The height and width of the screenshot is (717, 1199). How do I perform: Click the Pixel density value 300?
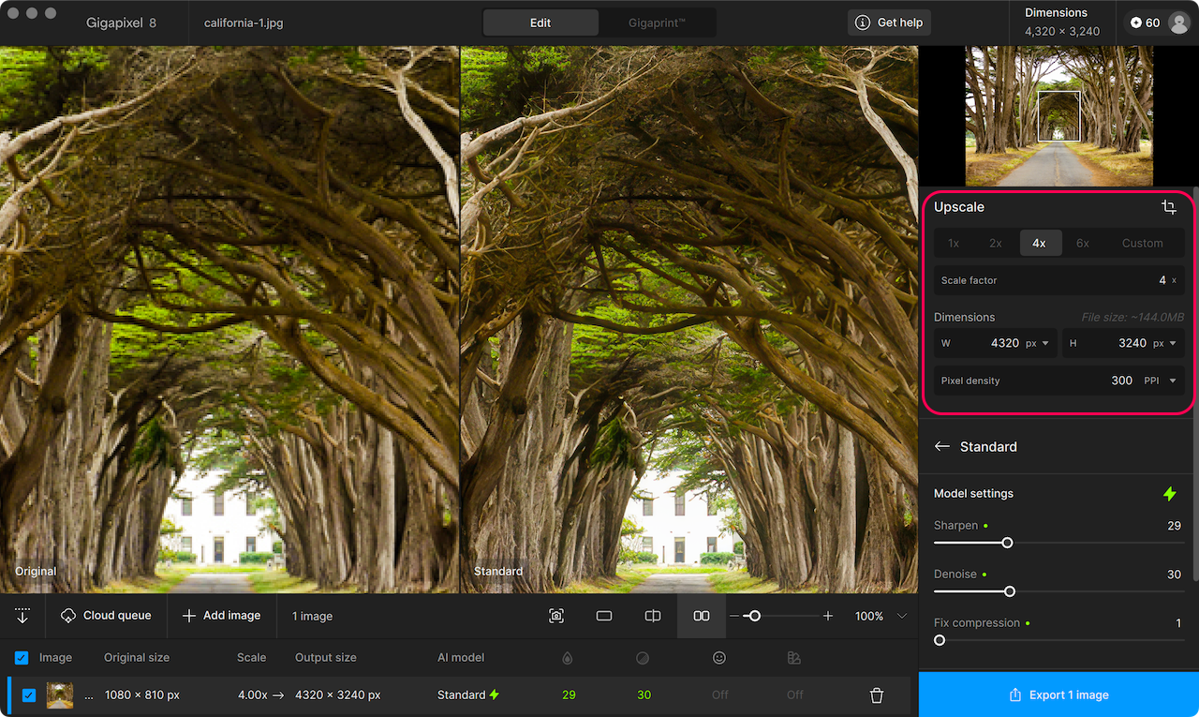pyautogui.click(x=1121, y=381)
